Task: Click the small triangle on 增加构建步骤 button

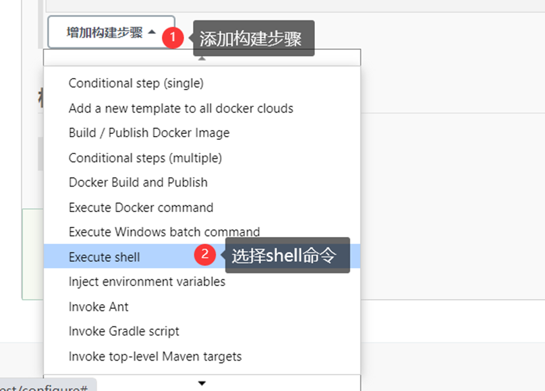Action: coord(152,32)
